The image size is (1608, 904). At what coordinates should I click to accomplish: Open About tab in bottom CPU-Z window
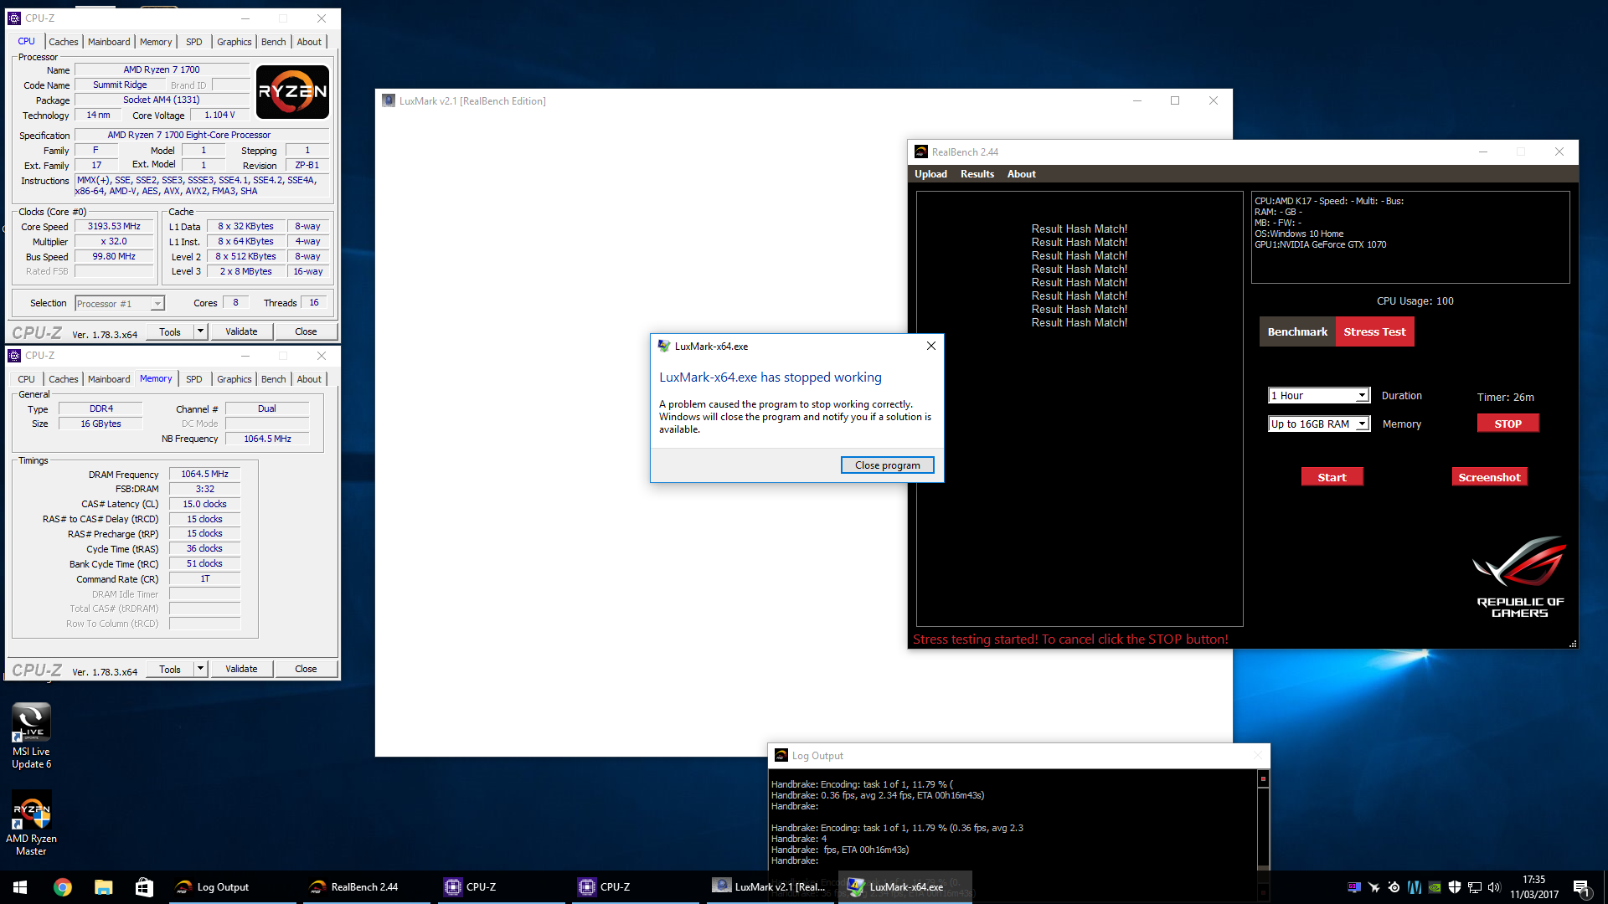tap(309, 379)
